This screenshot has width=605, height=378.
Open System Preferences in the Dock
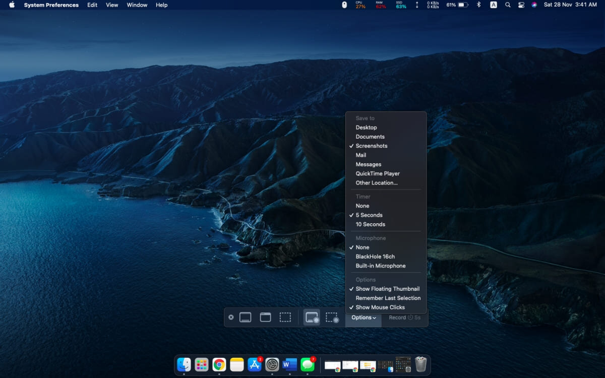point(272,364)
